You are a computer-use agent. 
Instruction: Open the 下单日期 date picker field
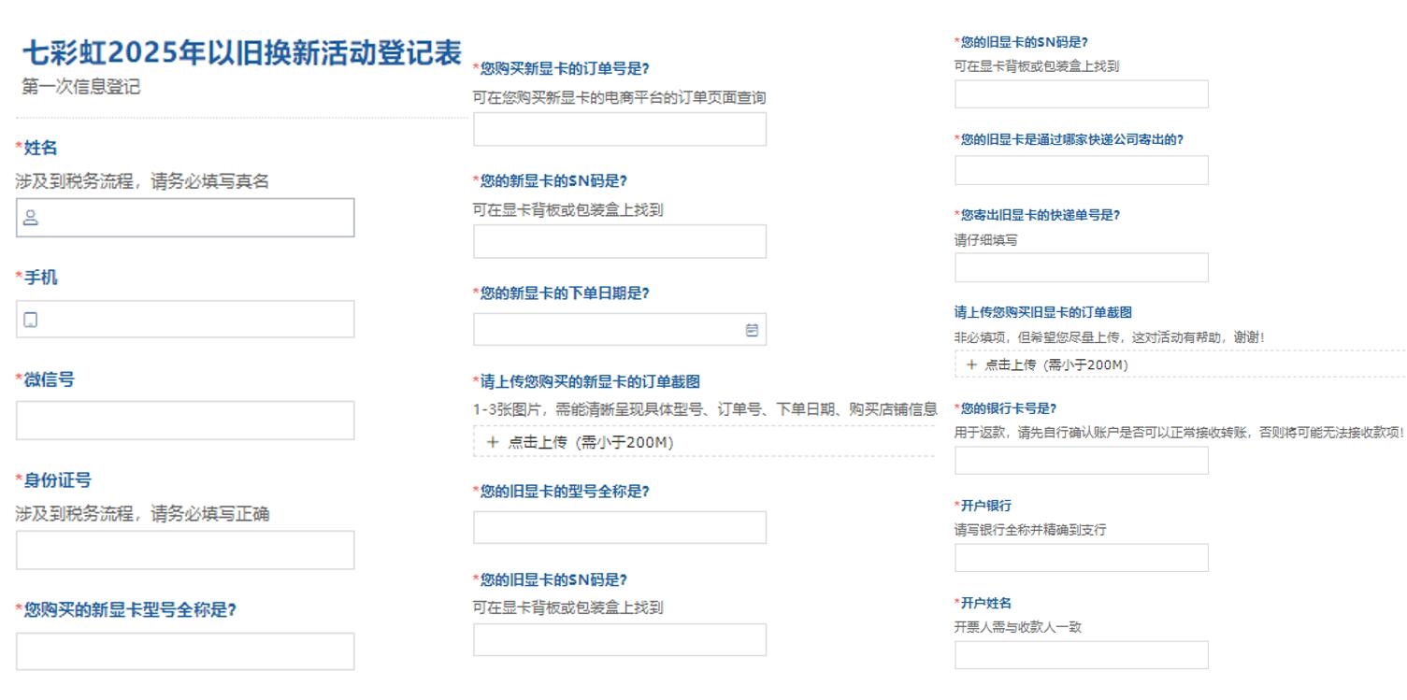[x=608, y=330]
